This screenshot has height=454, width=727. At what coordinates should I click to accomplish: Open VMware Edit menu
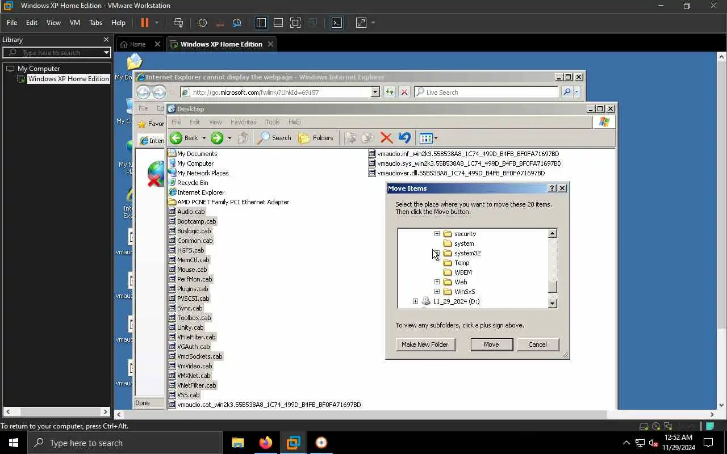[x=32, y=23]
